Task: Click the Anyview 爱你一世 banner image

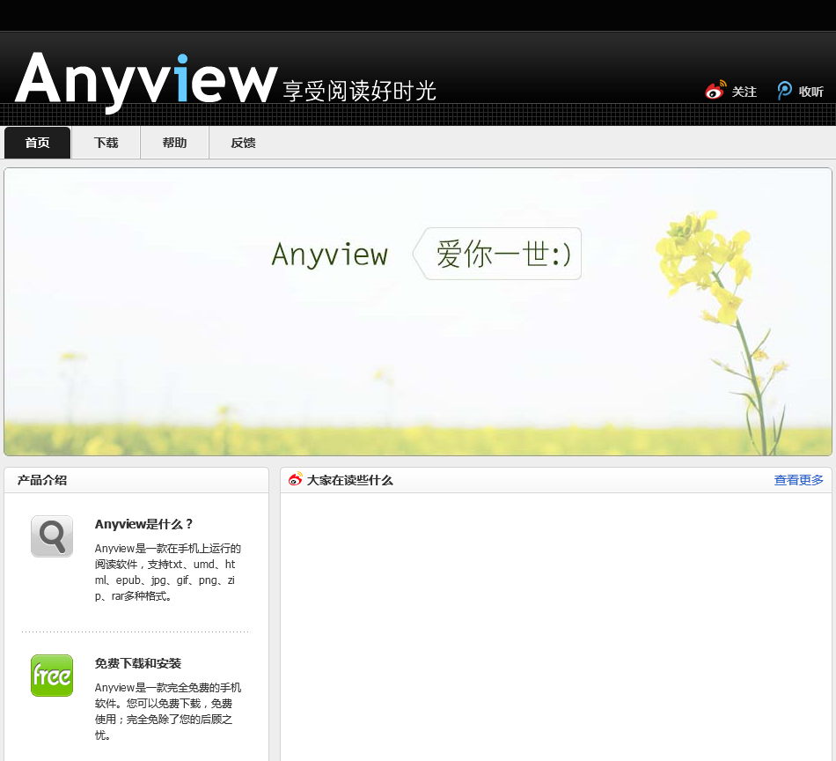Action: (x=418, y=312)
